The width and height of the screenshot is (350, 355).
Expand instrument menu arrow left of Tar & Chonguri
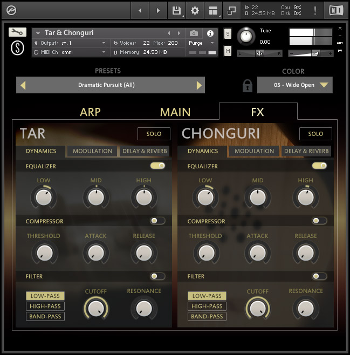coord(38,33)
